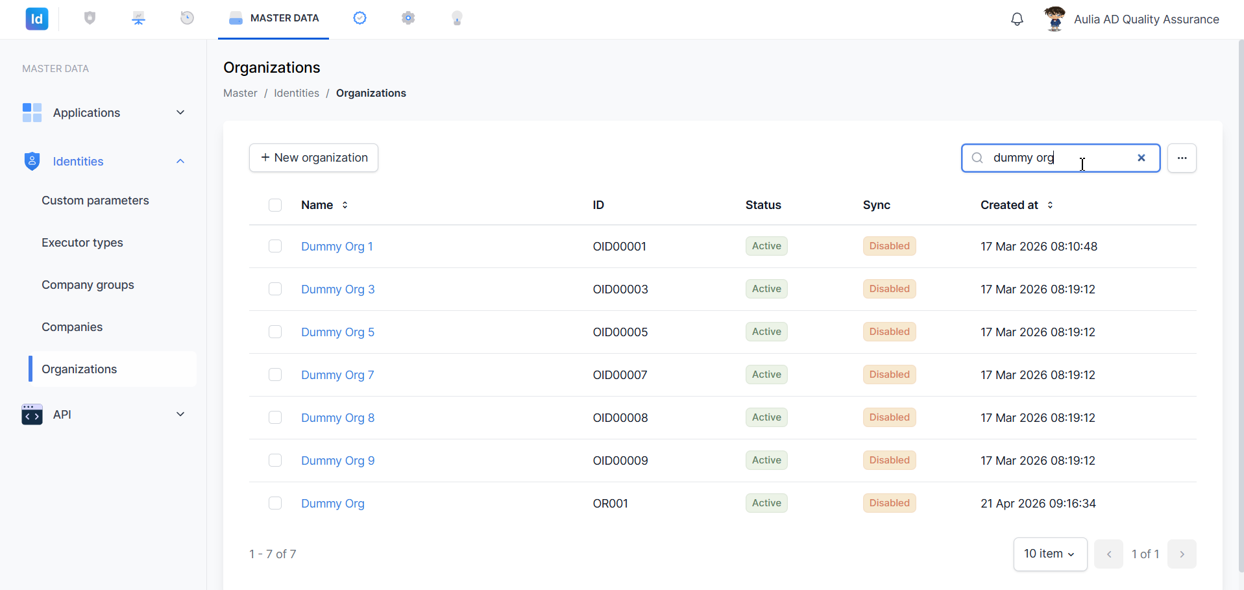
Task: Click the API code icon in sidebar
Action: click(x=32, y=414)
